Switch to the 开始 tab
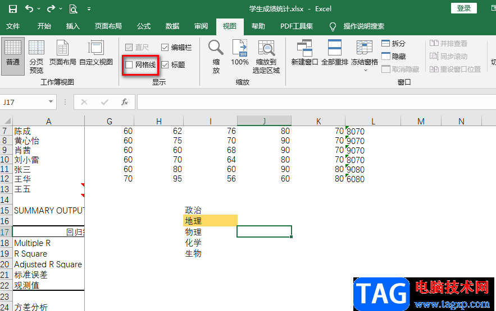This screenshot has height=311, width=496. pyautogui.click(x=44, y=26)
